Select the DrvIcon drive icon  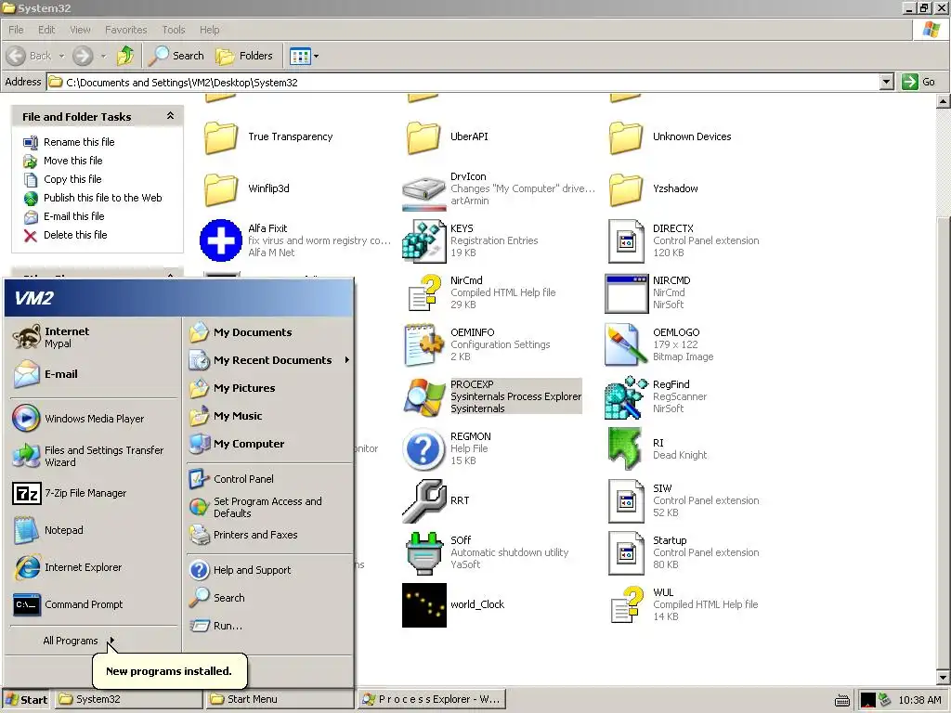[423, 193]
